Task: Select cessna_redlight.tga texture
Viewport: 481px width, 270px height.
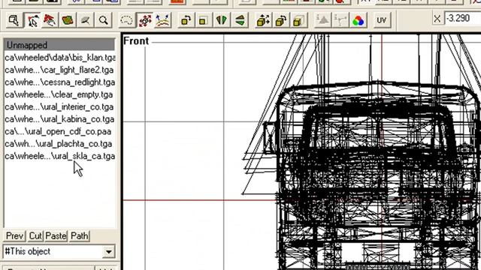Action: 59,82
